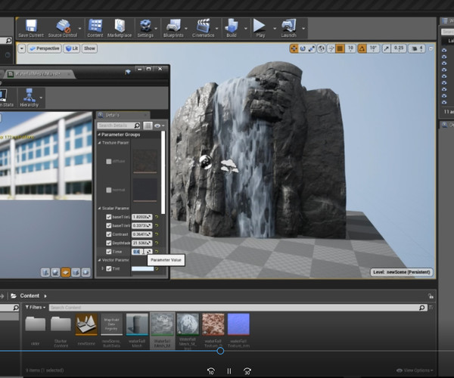Open the Build options dropdown arrow
The width and height of the screenshot is (454, 378).
point(245,28)
